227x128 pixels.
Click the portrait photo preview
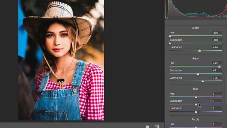tap(61, 60)
